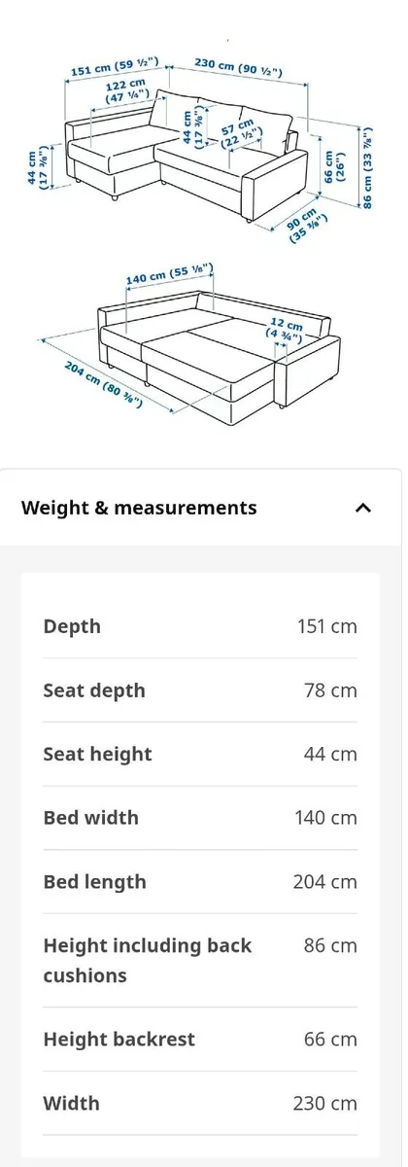Click the 151 cm depth value
Image resolution: width=408 pixels, height=1167 pixels.
[x=327, y=626]
